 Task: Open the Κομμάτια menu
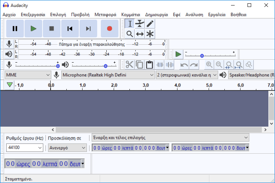131,15
